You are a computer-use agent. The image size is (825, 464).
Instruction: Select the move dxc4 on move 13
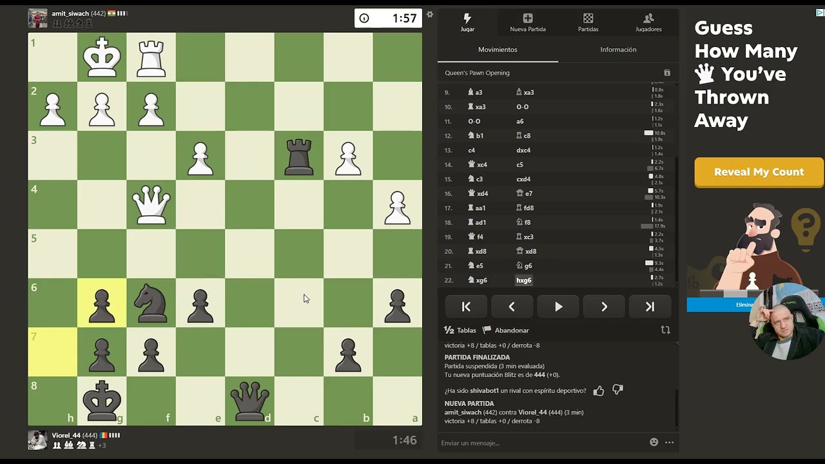523,150
